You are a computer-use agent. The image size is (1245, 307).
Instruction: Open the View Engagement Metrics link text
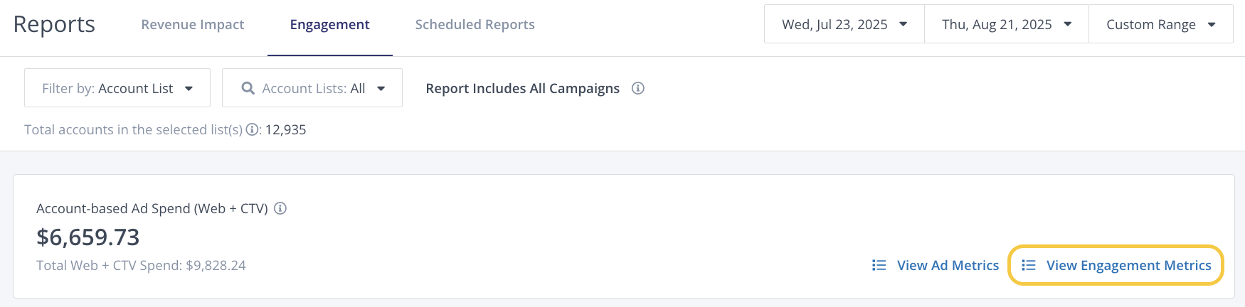1128,265
